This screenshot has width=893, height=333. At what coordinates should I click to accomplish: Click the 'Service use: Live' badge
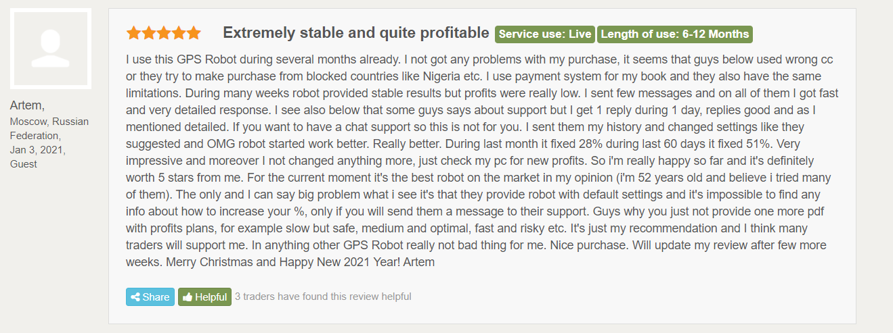pos(545,34)
